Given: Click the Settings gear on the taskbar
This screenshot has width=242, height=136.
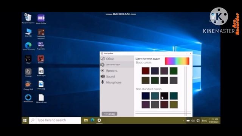Looking at the screenshot, I should 99,120.
